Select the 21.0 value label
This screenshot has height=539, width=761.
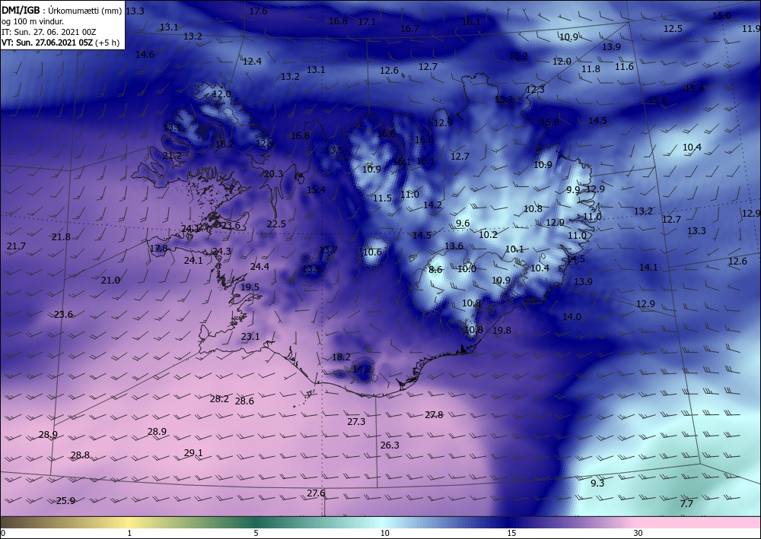coord(110,281)
